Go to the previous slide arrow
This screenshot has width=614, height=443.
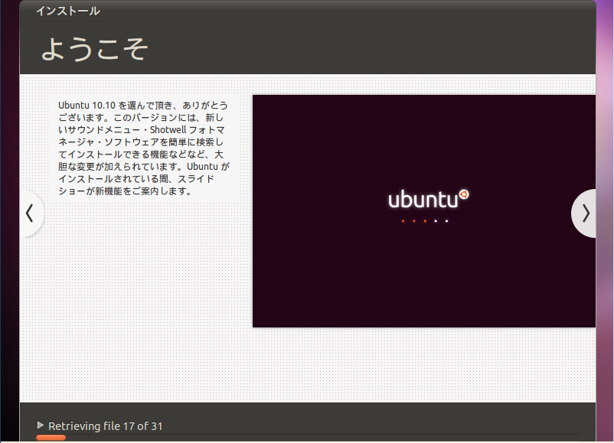point(31,213)
